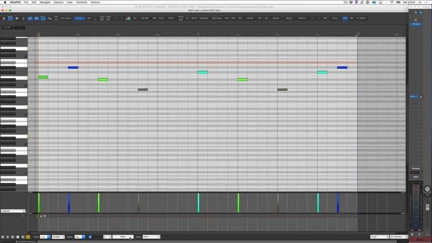432x243 pixels.
Task: Toggle FX bypass next to FX button
Action: pyautogui.click(x=421, y=13)
